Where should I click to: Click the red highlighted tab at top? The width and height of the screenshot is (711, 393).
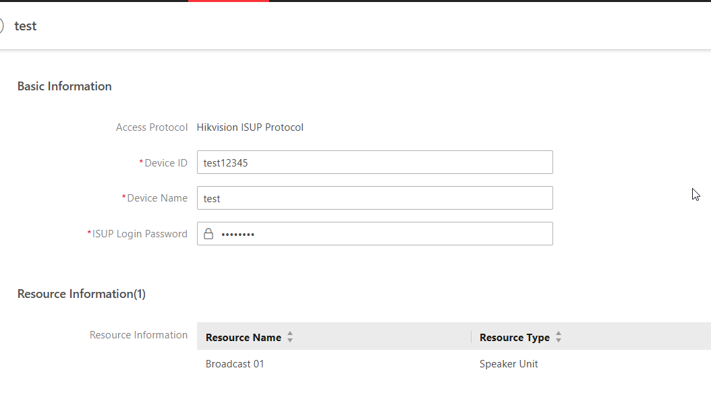(229, 1)
